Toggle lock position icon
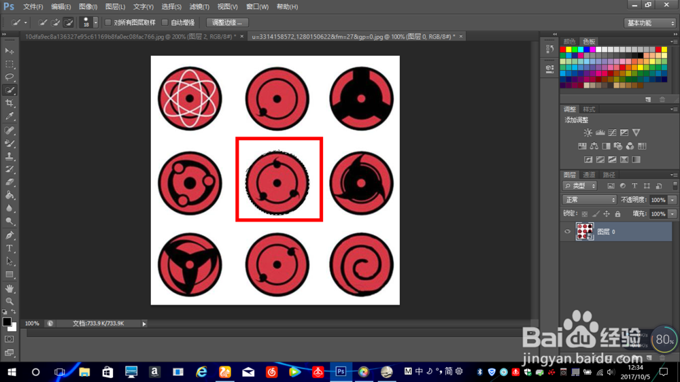 (607, 213)
